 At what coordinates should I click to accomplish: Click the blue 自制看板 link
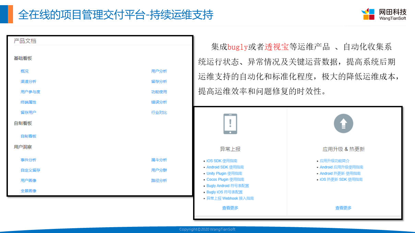(28, 136)
